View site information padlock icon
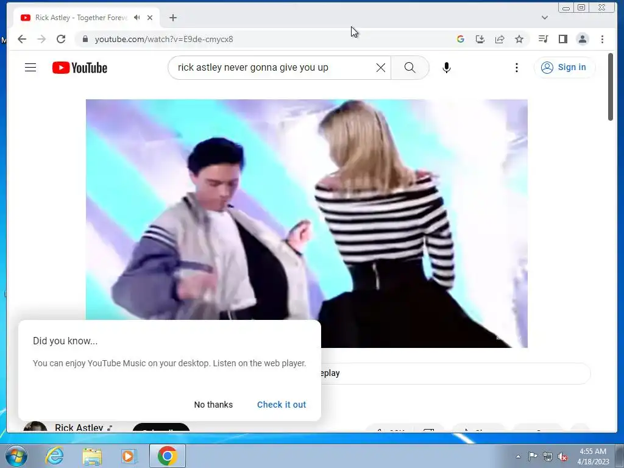The height and width of the screenshot is (468, 624). point(85,39)
